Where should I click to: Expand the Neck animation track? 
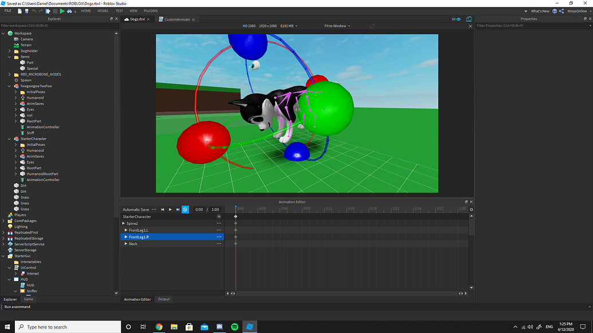[x=126, y=244]
